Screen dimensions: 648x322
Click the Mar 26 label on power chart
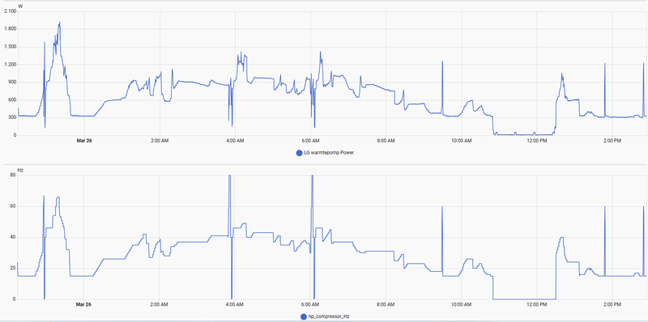[x=84, y=141]
